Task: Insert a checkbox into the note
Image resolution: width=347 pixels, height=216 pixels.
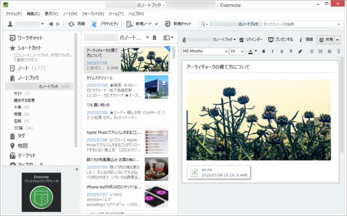Action: pos(330,51)
